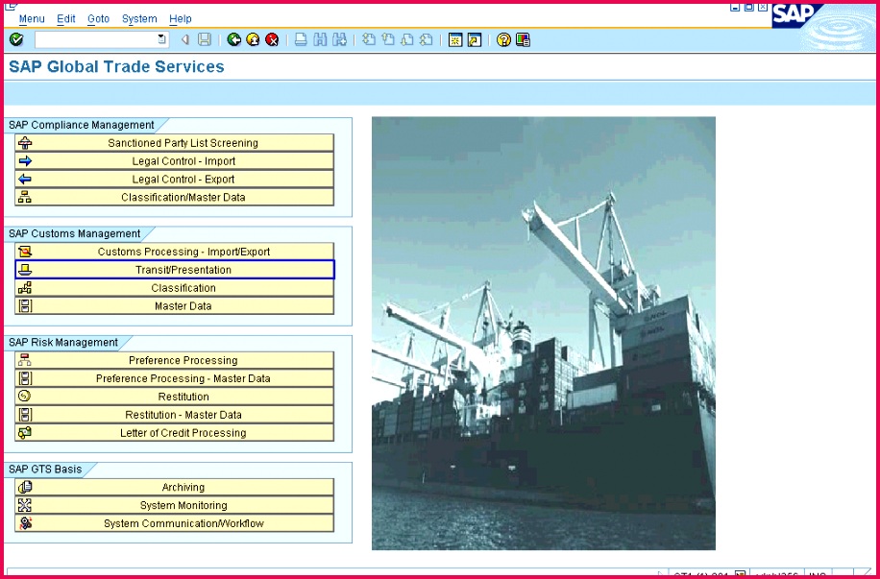The height and width of the screenshot is (579, 880).
Task: Open Restitution - Master Data
Action: (175, 415)
